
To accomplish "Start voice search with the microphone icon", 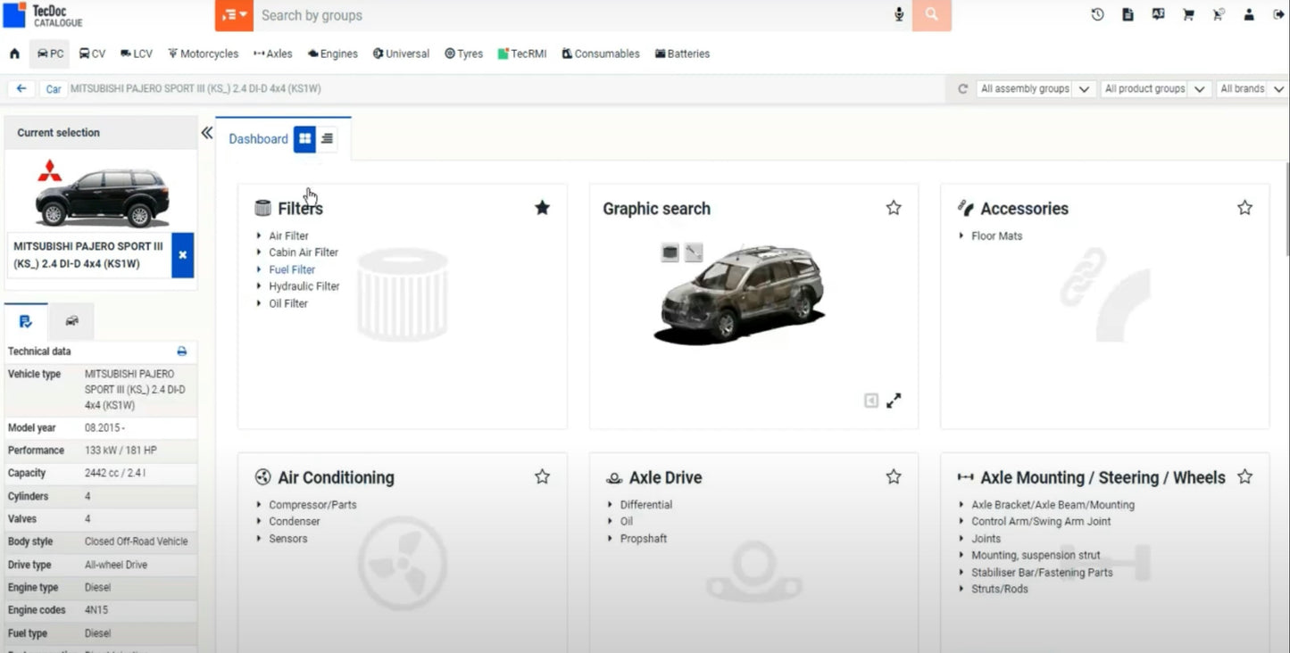I will [899, 15].
